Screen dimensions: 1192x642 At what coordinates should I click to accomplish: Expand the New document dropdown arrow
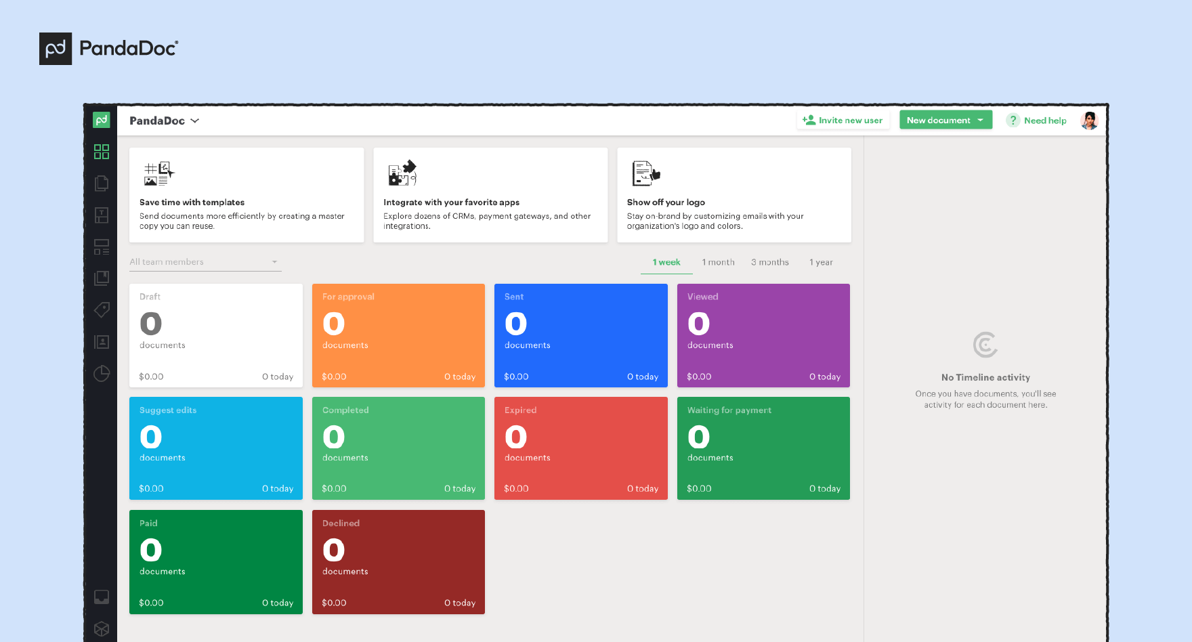(x=980, y=120)
